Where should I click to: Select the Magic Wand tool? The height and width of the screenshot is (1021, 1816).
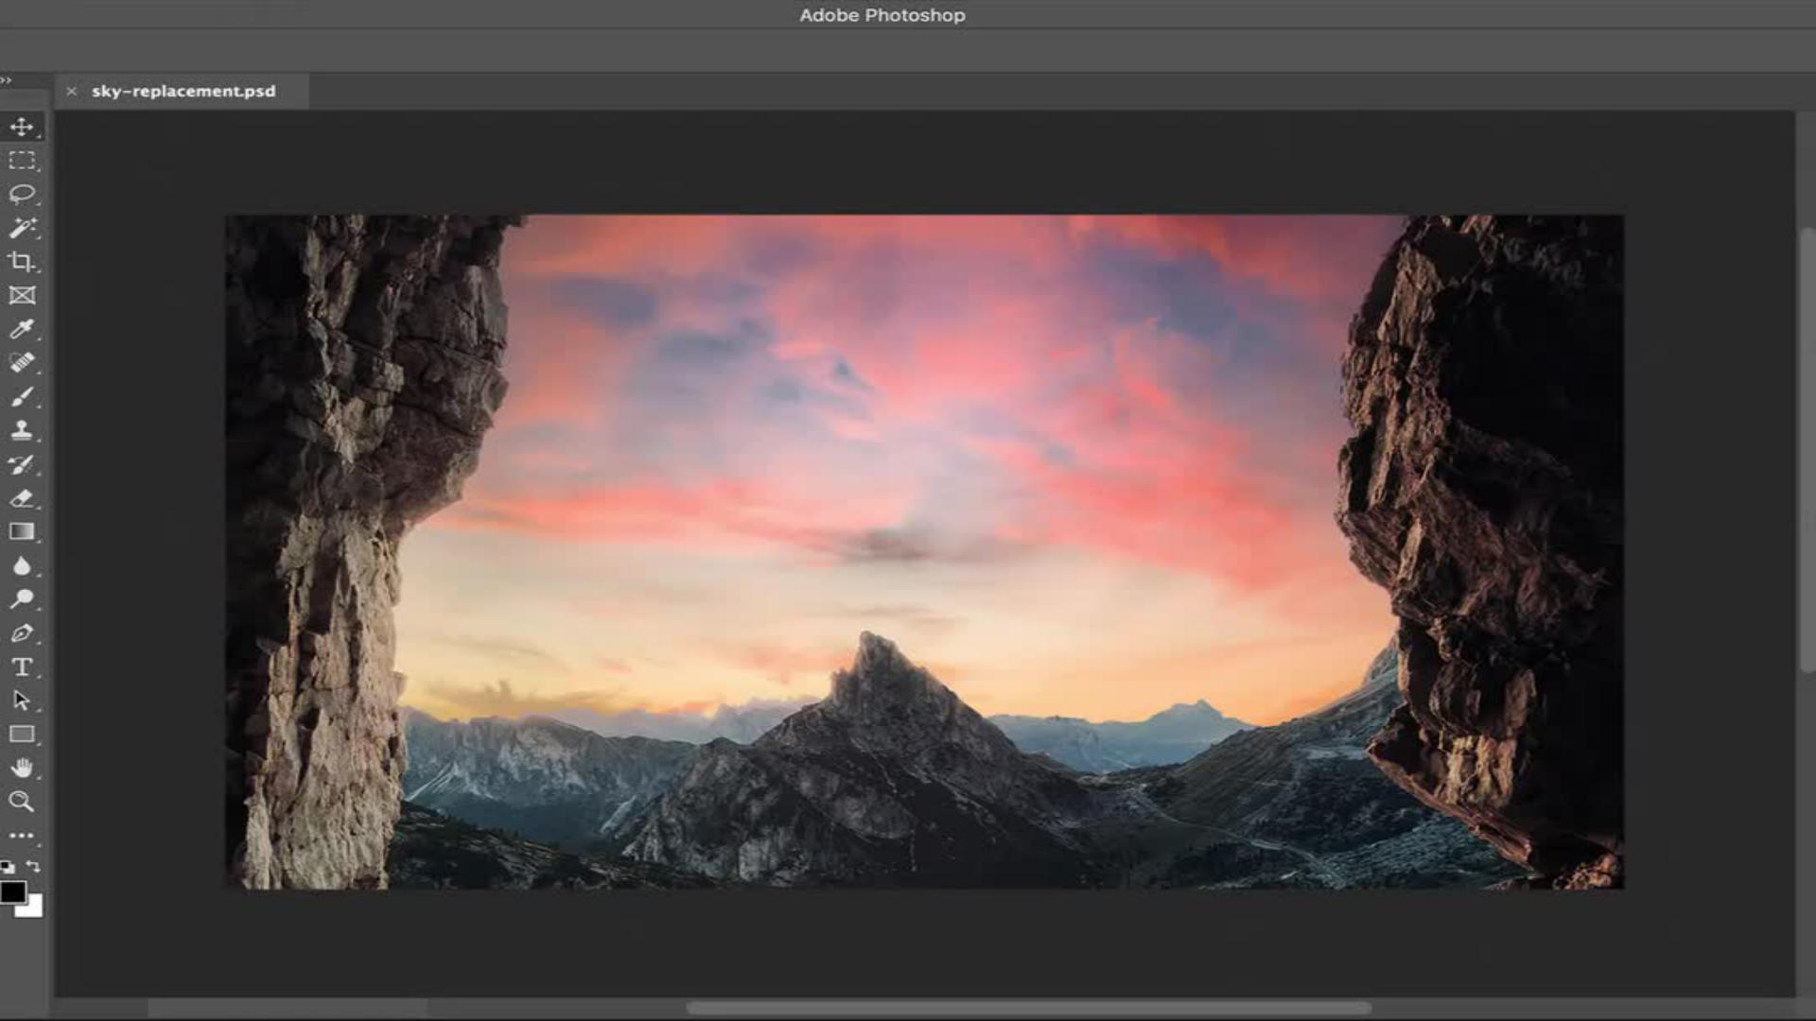tap(22, 228)
